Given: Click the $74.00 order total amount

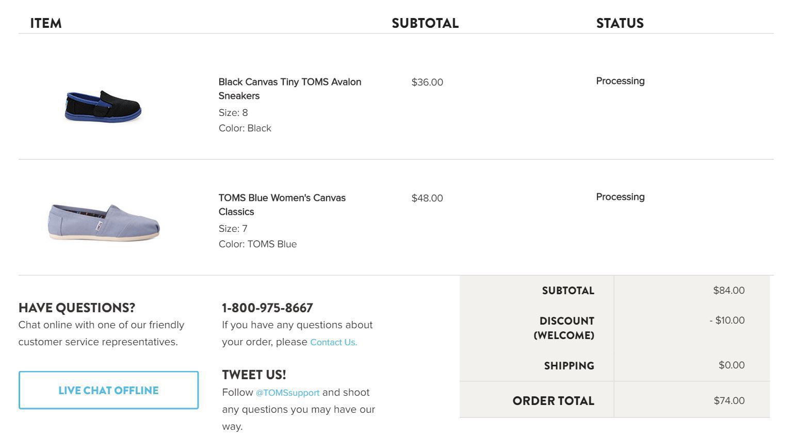Looking at the screenshot, I should point(729,400).
